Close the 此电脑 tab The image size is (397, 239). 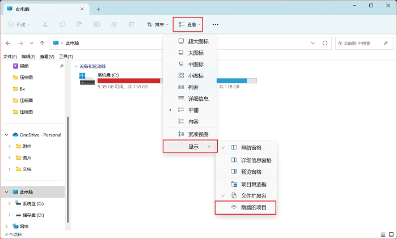click(x=82, y=9)
